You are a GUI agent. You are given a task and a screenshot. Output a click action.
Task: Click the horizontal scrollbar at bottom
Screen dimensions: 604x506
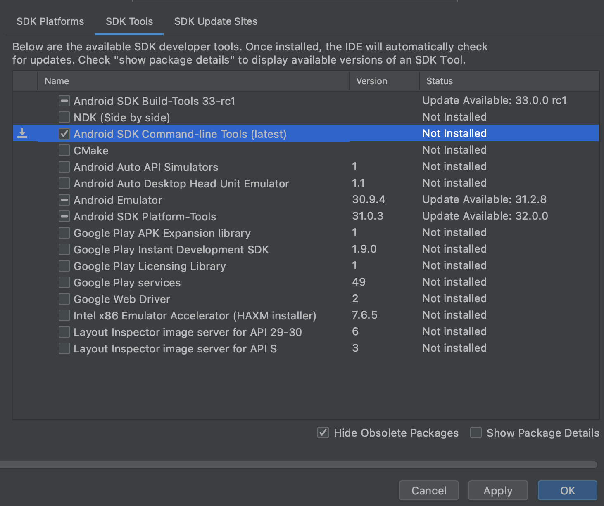tap(298, 465)
